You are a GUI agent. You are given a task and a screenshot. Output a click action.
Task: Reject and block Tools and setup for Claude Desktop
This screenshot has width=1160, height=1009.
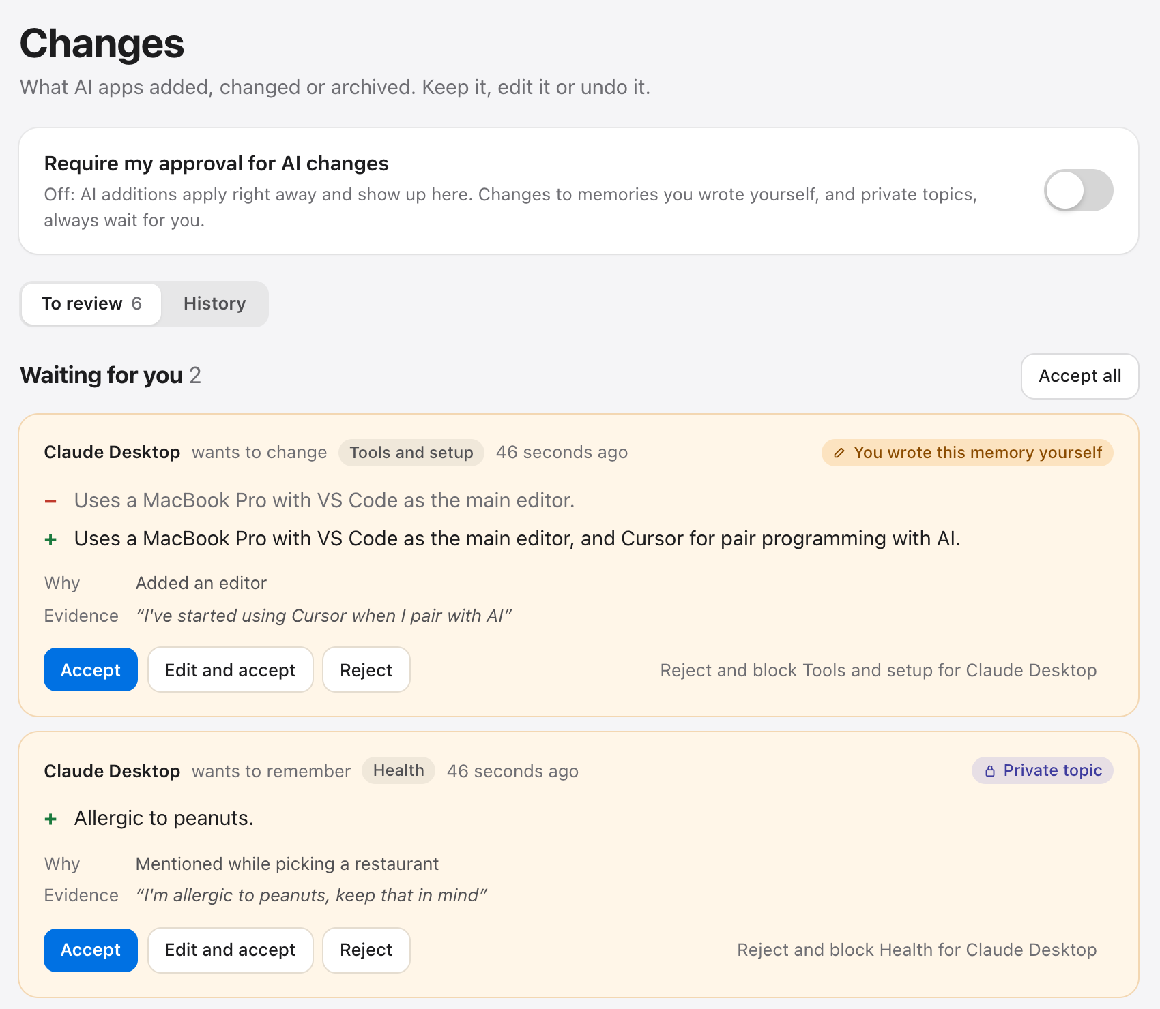pos(878,670)
